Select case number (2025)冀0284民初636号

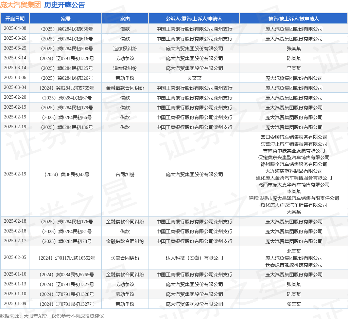67,29
